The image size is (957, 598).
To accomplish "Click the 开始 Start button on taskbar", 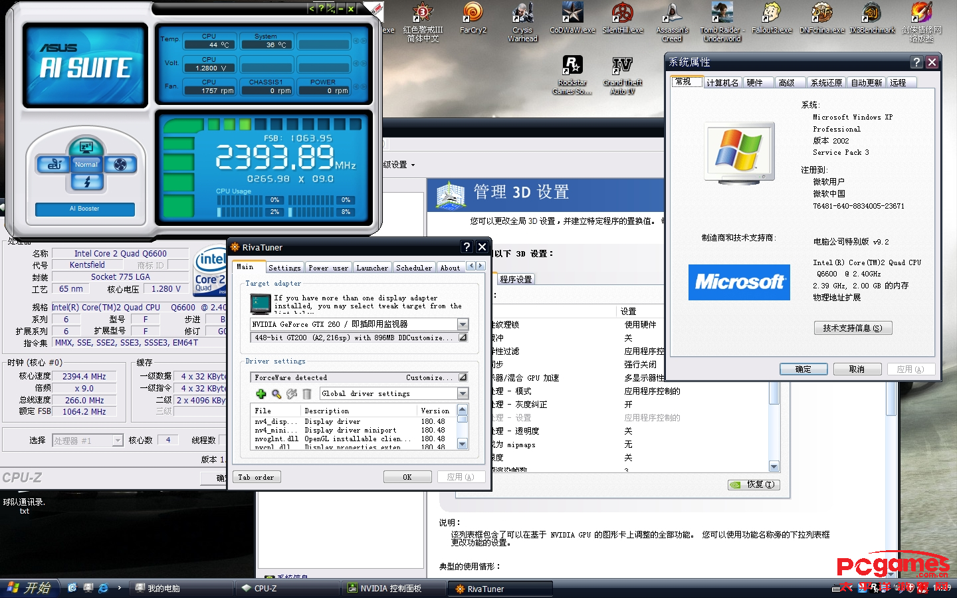I will (29, 588).
